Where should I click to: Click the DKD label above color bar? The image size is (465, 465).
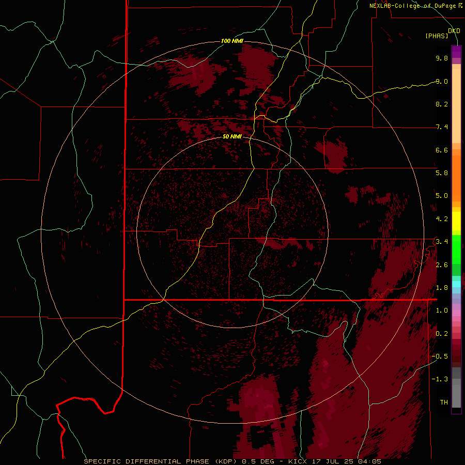454,30
